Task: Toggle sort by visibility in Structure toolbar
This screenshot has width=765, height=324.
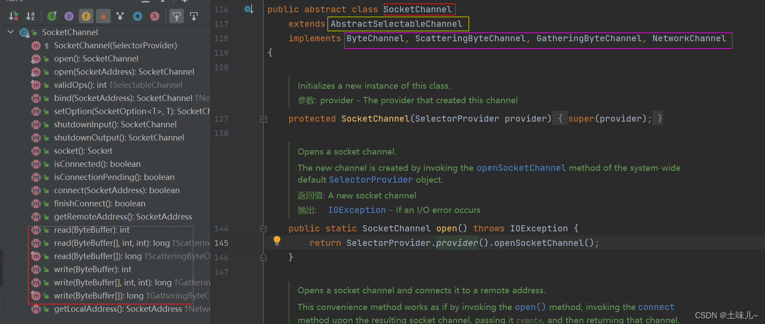Action: point(14,16)
